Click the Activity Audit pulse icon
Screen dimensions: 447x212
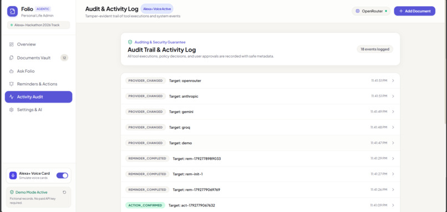point(12,97)
